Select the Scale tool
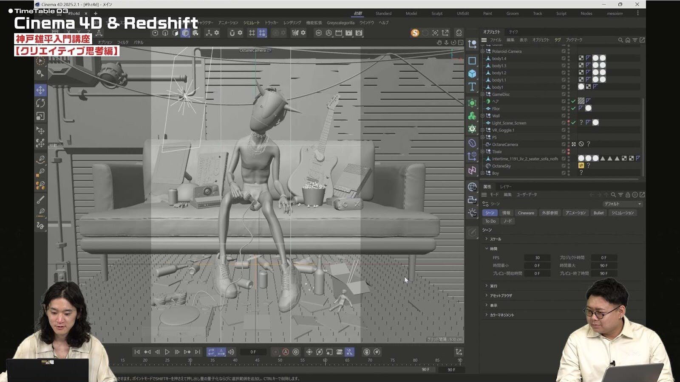 click(x=40, y=116)
